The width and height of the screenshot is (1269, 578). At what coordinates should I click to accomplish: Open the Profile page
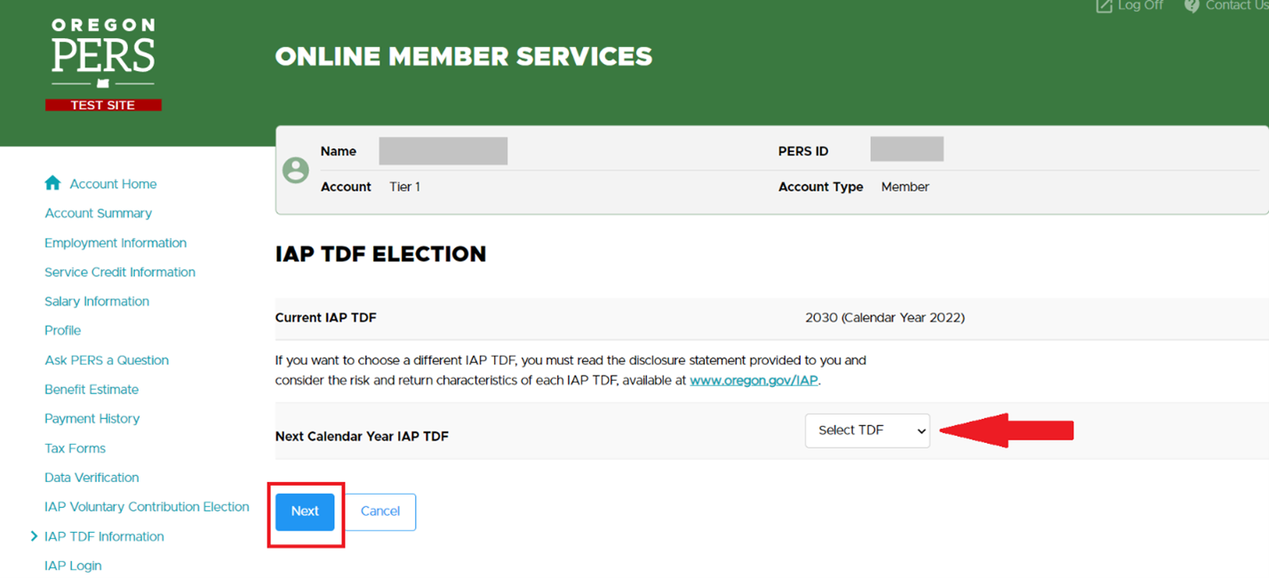[x=62, y=330]
